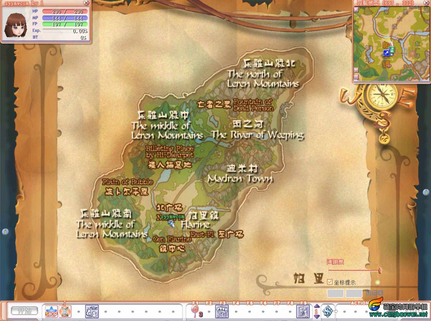Click the info icon on the right screen edge
The height and width of the screenshot is (321, 431).
[x=426, y=192]
